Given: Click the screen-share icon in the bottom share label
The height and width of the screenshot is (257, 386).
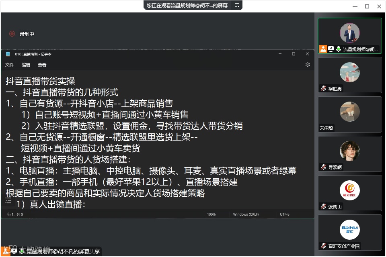Looking at the screenshot, I should 14,251.
